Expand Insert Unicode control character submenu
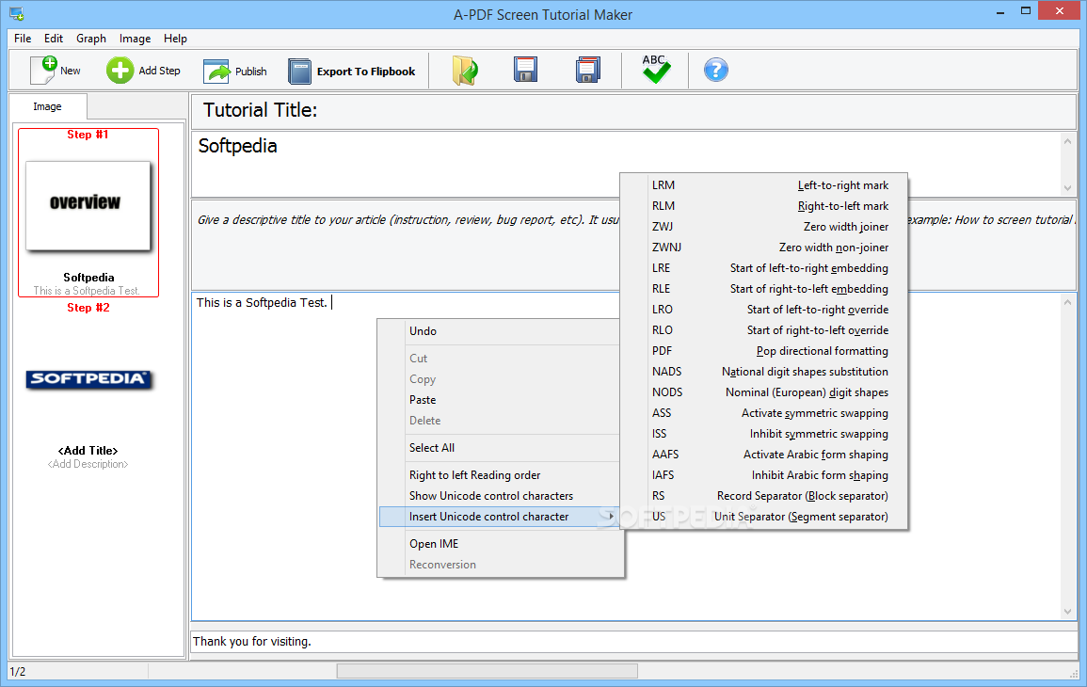1087x687 pixels. pos(499,517)
